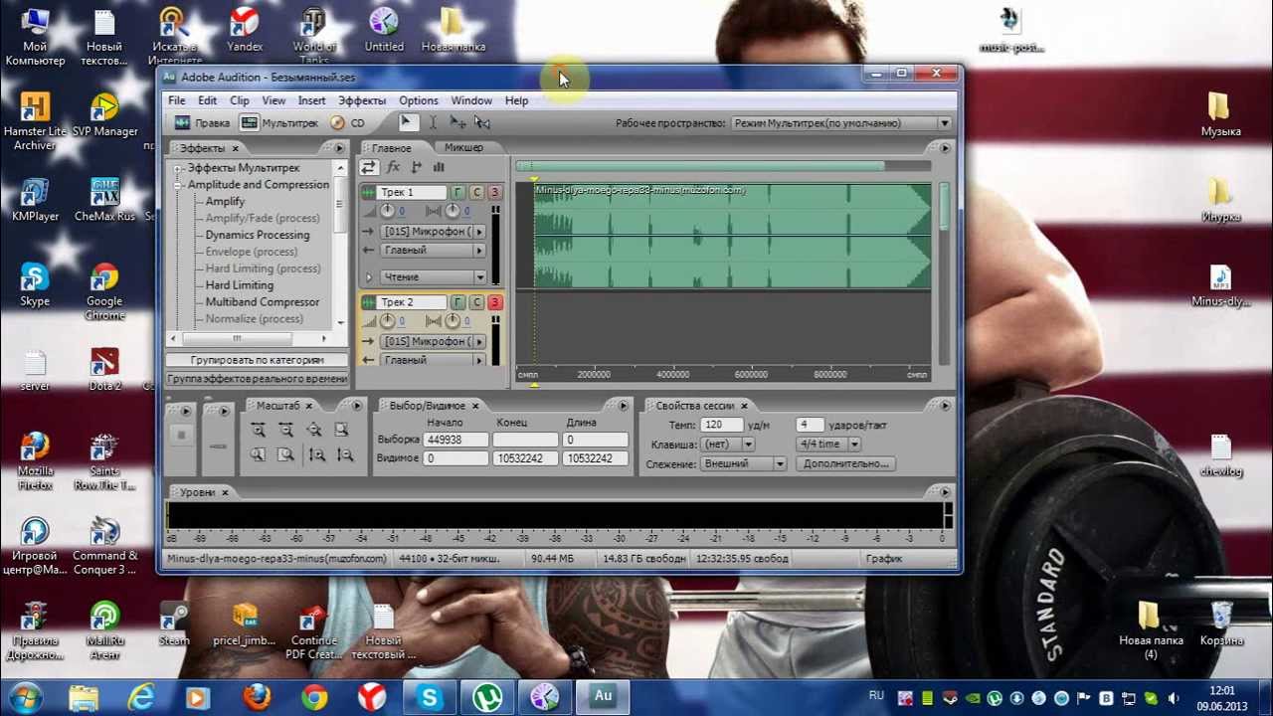This screenshot has height=716, width=1273.
Task: Click Zoom To Selection icon
Action: [341, 430]
